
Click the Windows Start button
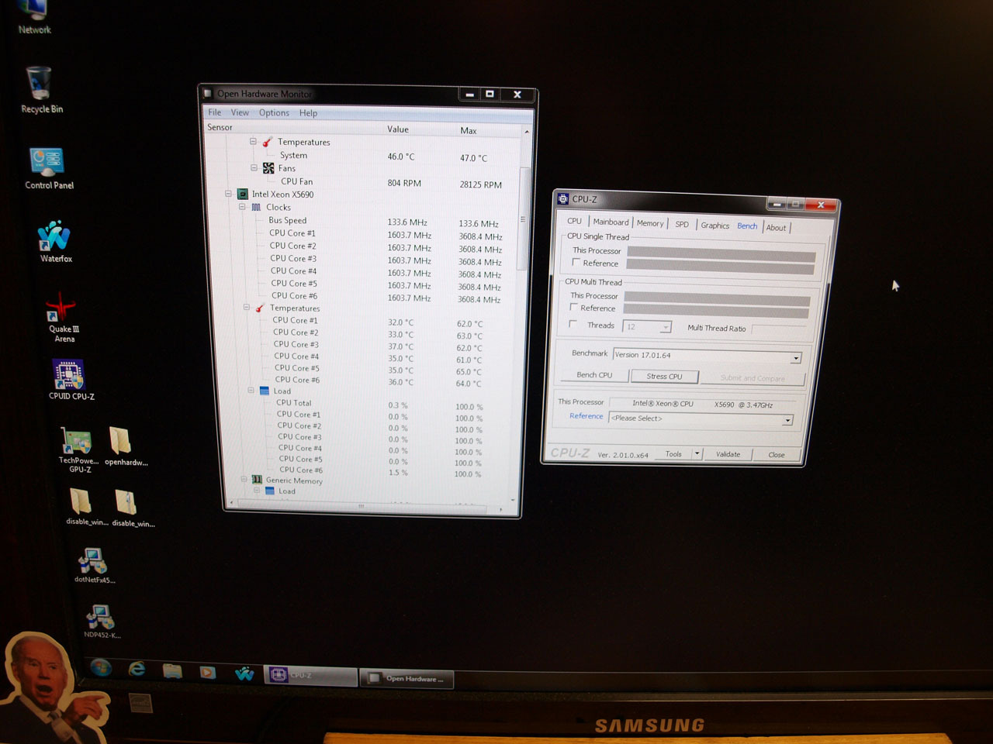coord(100,669)
